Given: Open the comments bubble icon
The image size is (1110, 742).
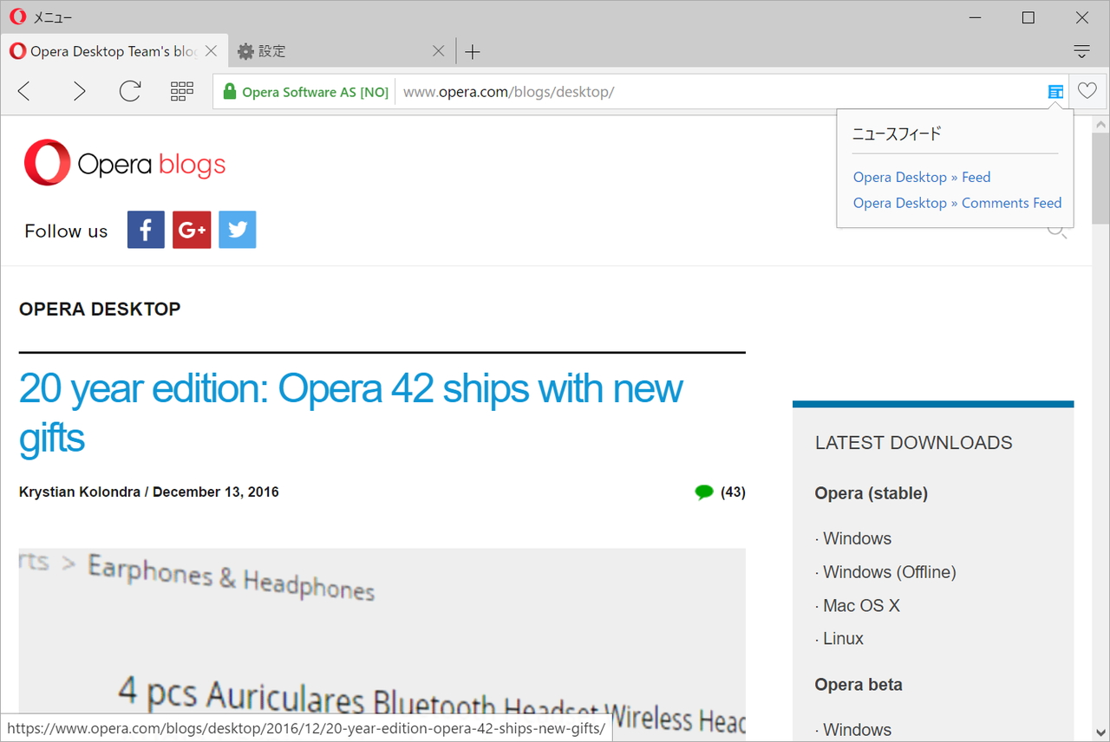Looking at the screenshot, I should coord(704,492).
